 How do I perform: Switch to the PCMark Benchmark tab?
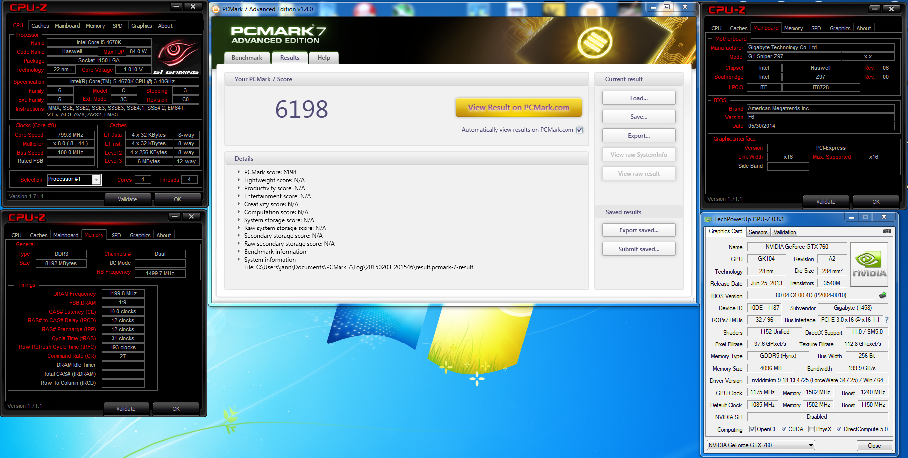247,58
